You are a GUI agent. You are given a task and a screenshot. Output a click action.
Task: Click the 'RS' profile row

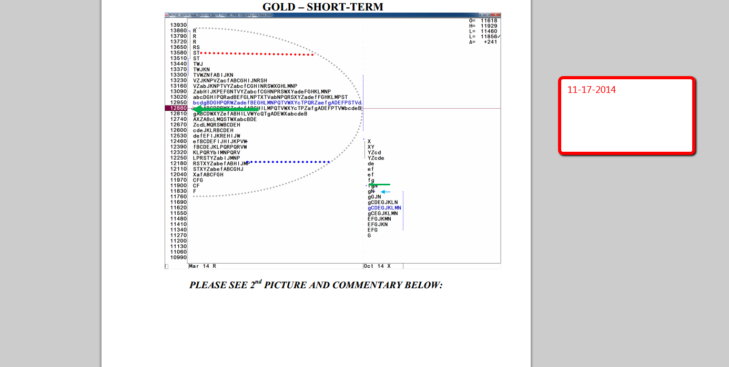click(196, 47)
